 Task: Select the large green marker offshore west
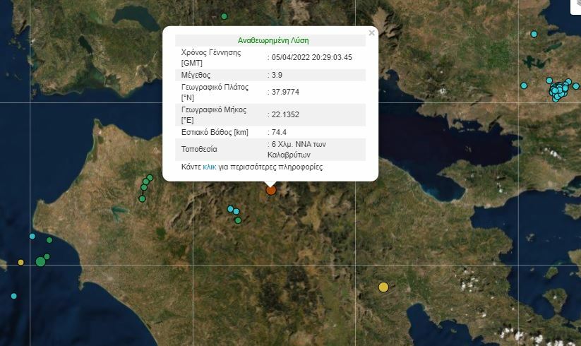[x=40, y=262]
